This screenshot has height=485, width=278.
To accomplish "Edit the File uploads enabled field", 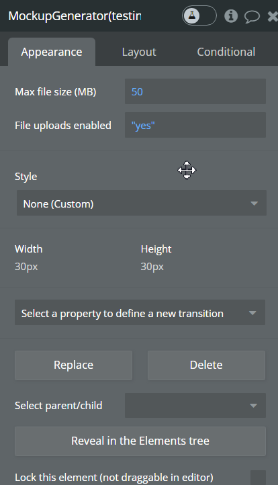I will tap(195, 125).
